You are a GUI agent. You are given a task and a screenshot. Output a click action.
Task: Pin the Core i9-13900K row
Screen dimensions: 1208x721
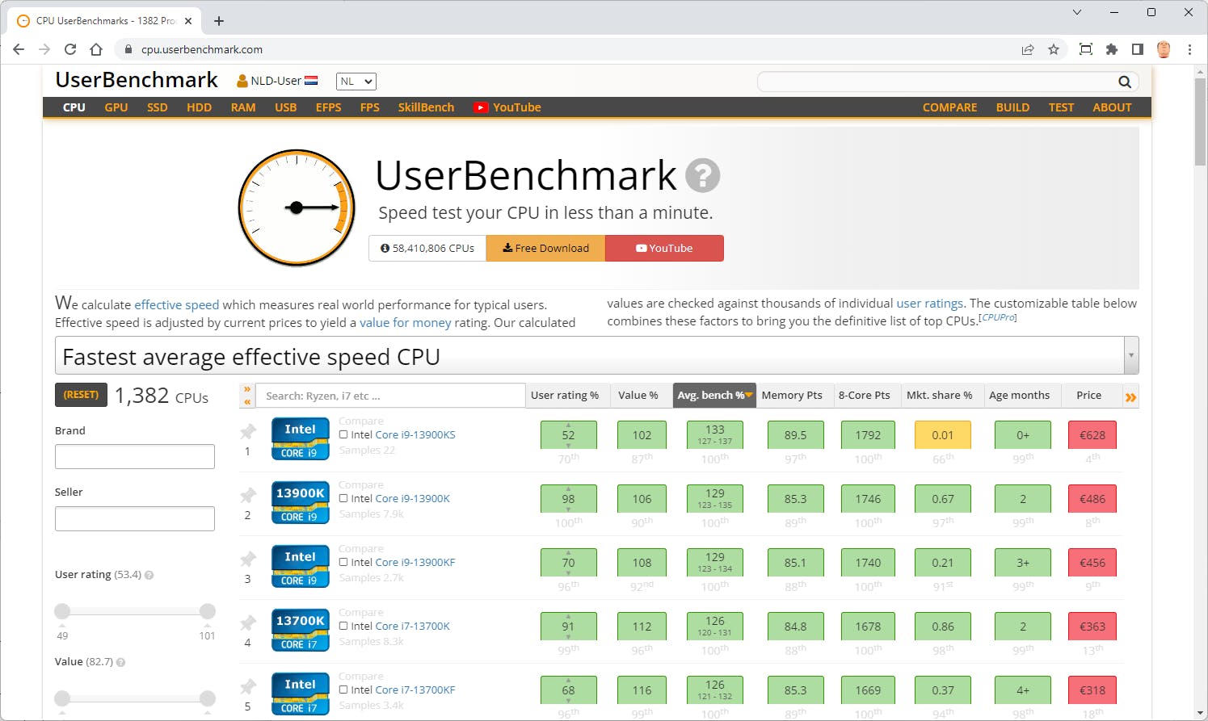point(248,496)
